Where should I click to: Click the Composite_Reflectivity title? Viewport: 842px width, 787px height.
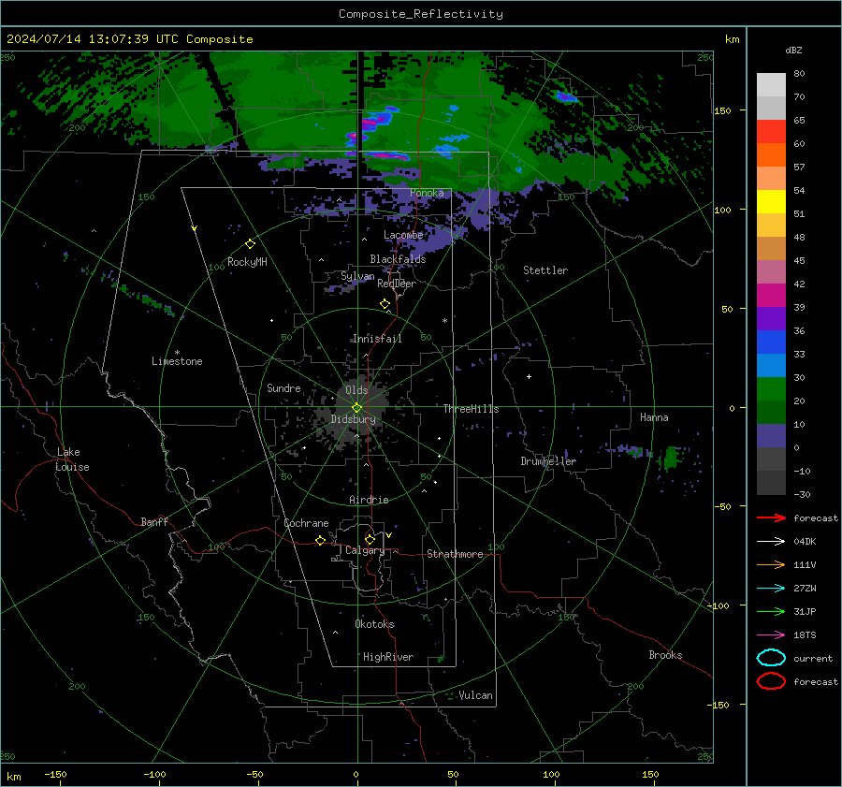(421, 14)
